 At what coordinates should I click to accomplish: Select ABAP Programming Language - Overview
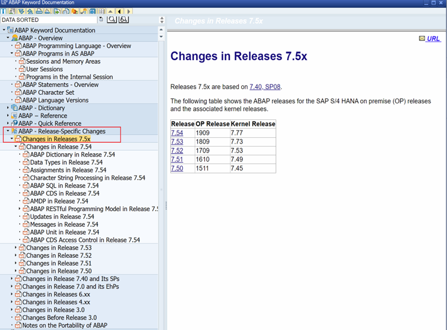(x=77, y=46)
